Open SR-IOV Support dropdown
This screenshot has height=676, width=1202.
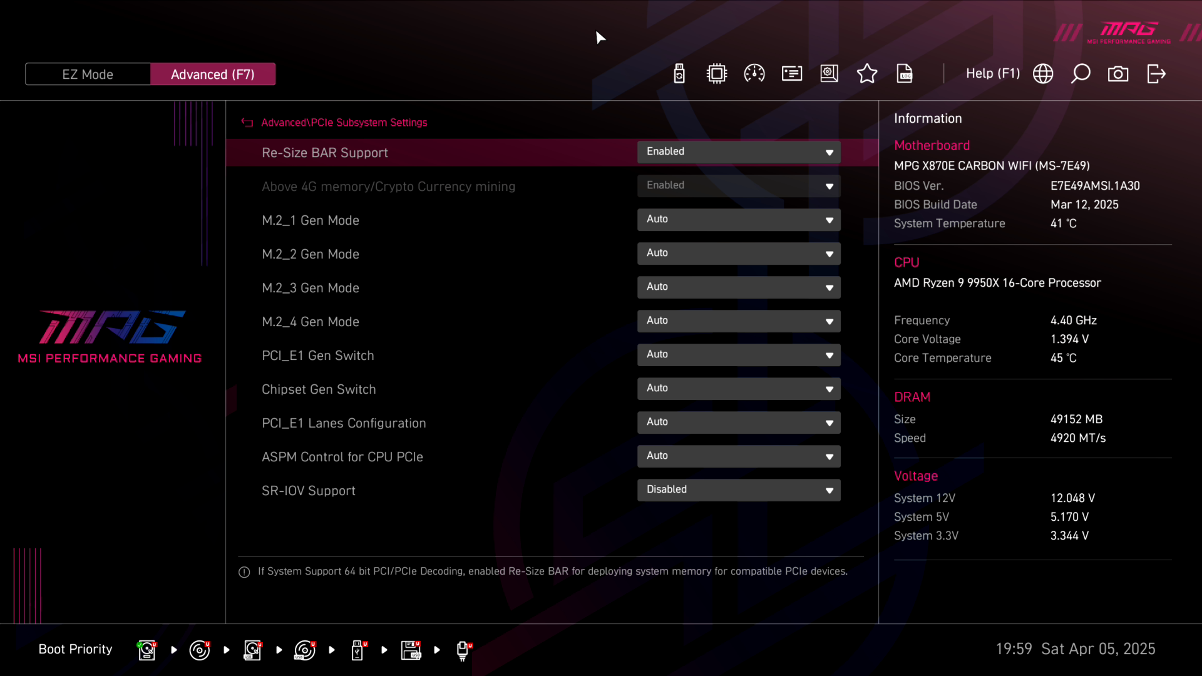point(739,490)
